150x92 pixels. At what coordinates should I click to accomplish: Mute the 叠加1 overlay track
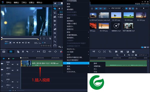tap(12, 70)
